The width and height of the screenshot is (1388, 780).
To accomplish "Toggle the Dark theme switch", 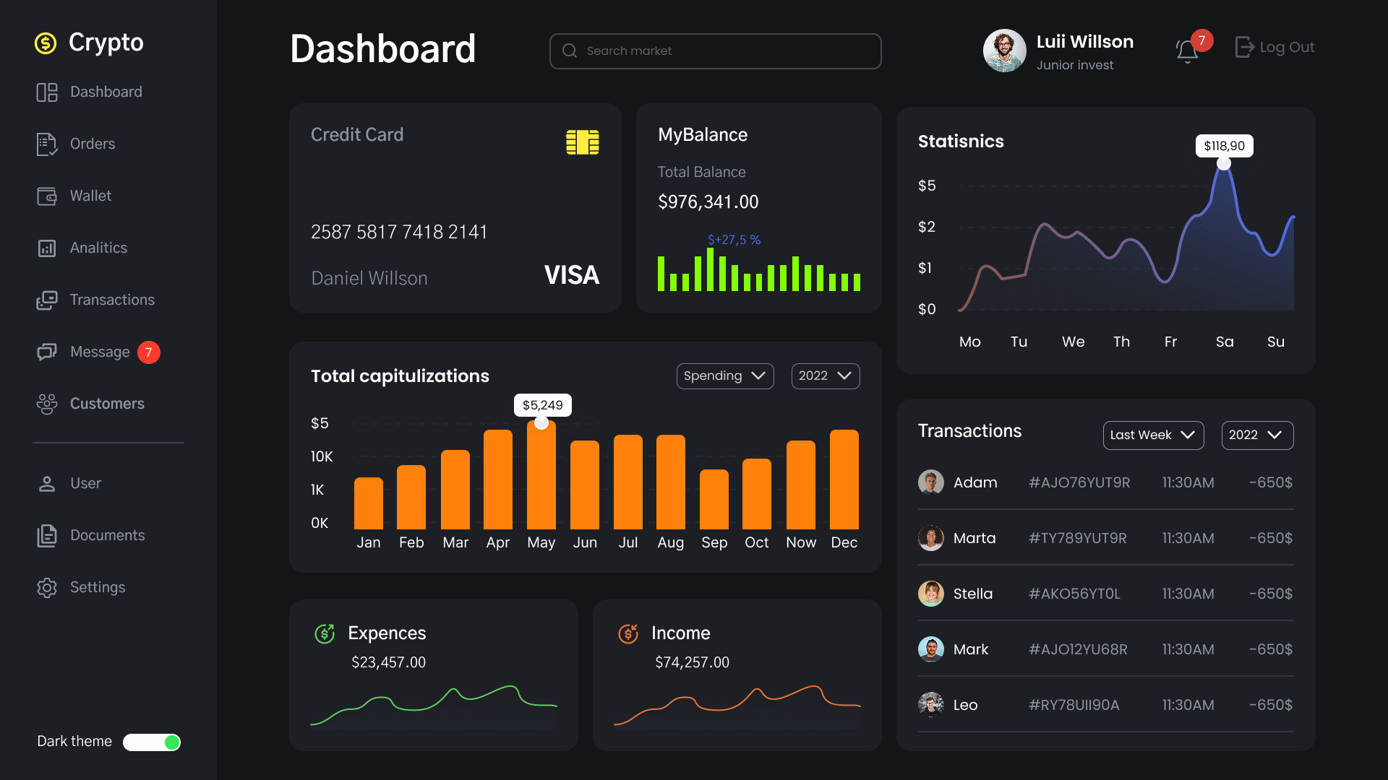I will pyautogui.click(x=152, y=742).
